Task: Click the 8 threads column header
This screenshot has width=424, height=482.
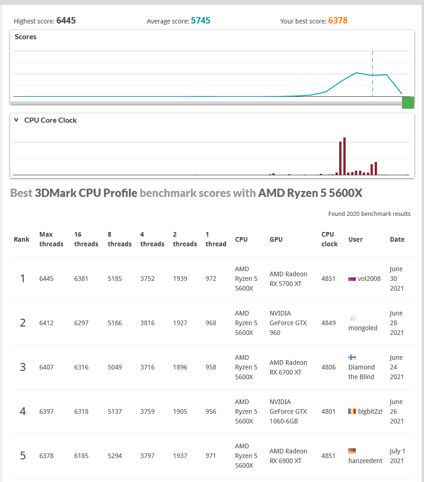Action: [119, 239]
